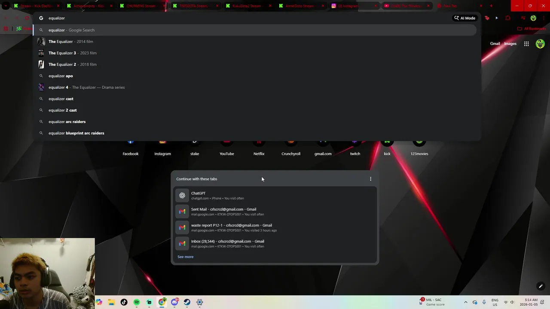Open 'waste report P12-1' Gmail entry

coord(275,227)
